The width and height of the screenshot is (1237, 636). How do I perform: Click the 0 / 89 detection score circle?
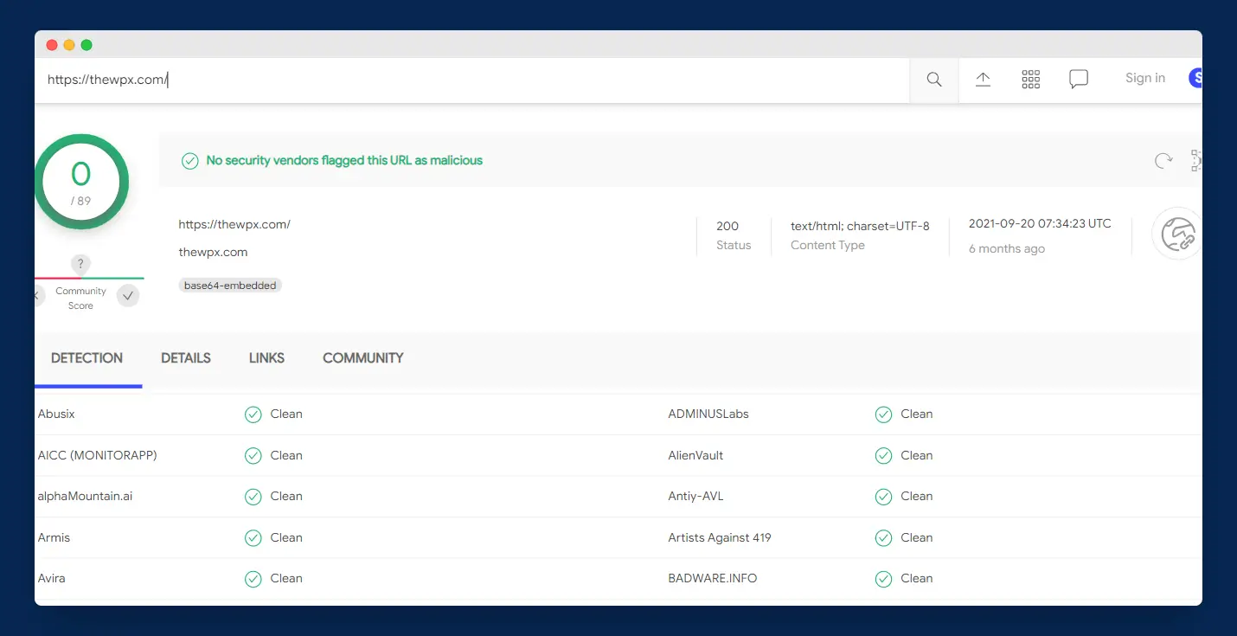(80, 182)
